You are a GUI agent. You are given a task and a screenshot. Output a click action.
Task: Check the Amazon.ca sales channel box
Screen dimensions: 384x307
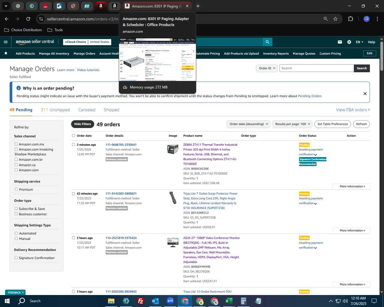[16, 165]
